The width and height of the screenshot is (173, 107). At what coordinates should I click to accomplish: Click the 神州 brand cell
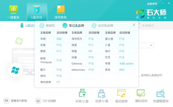coord(43,76)
